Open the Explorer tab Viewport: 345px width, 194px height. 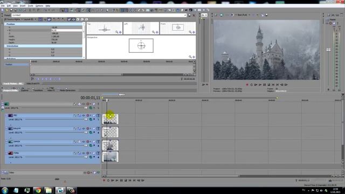[x=25, y=90]
